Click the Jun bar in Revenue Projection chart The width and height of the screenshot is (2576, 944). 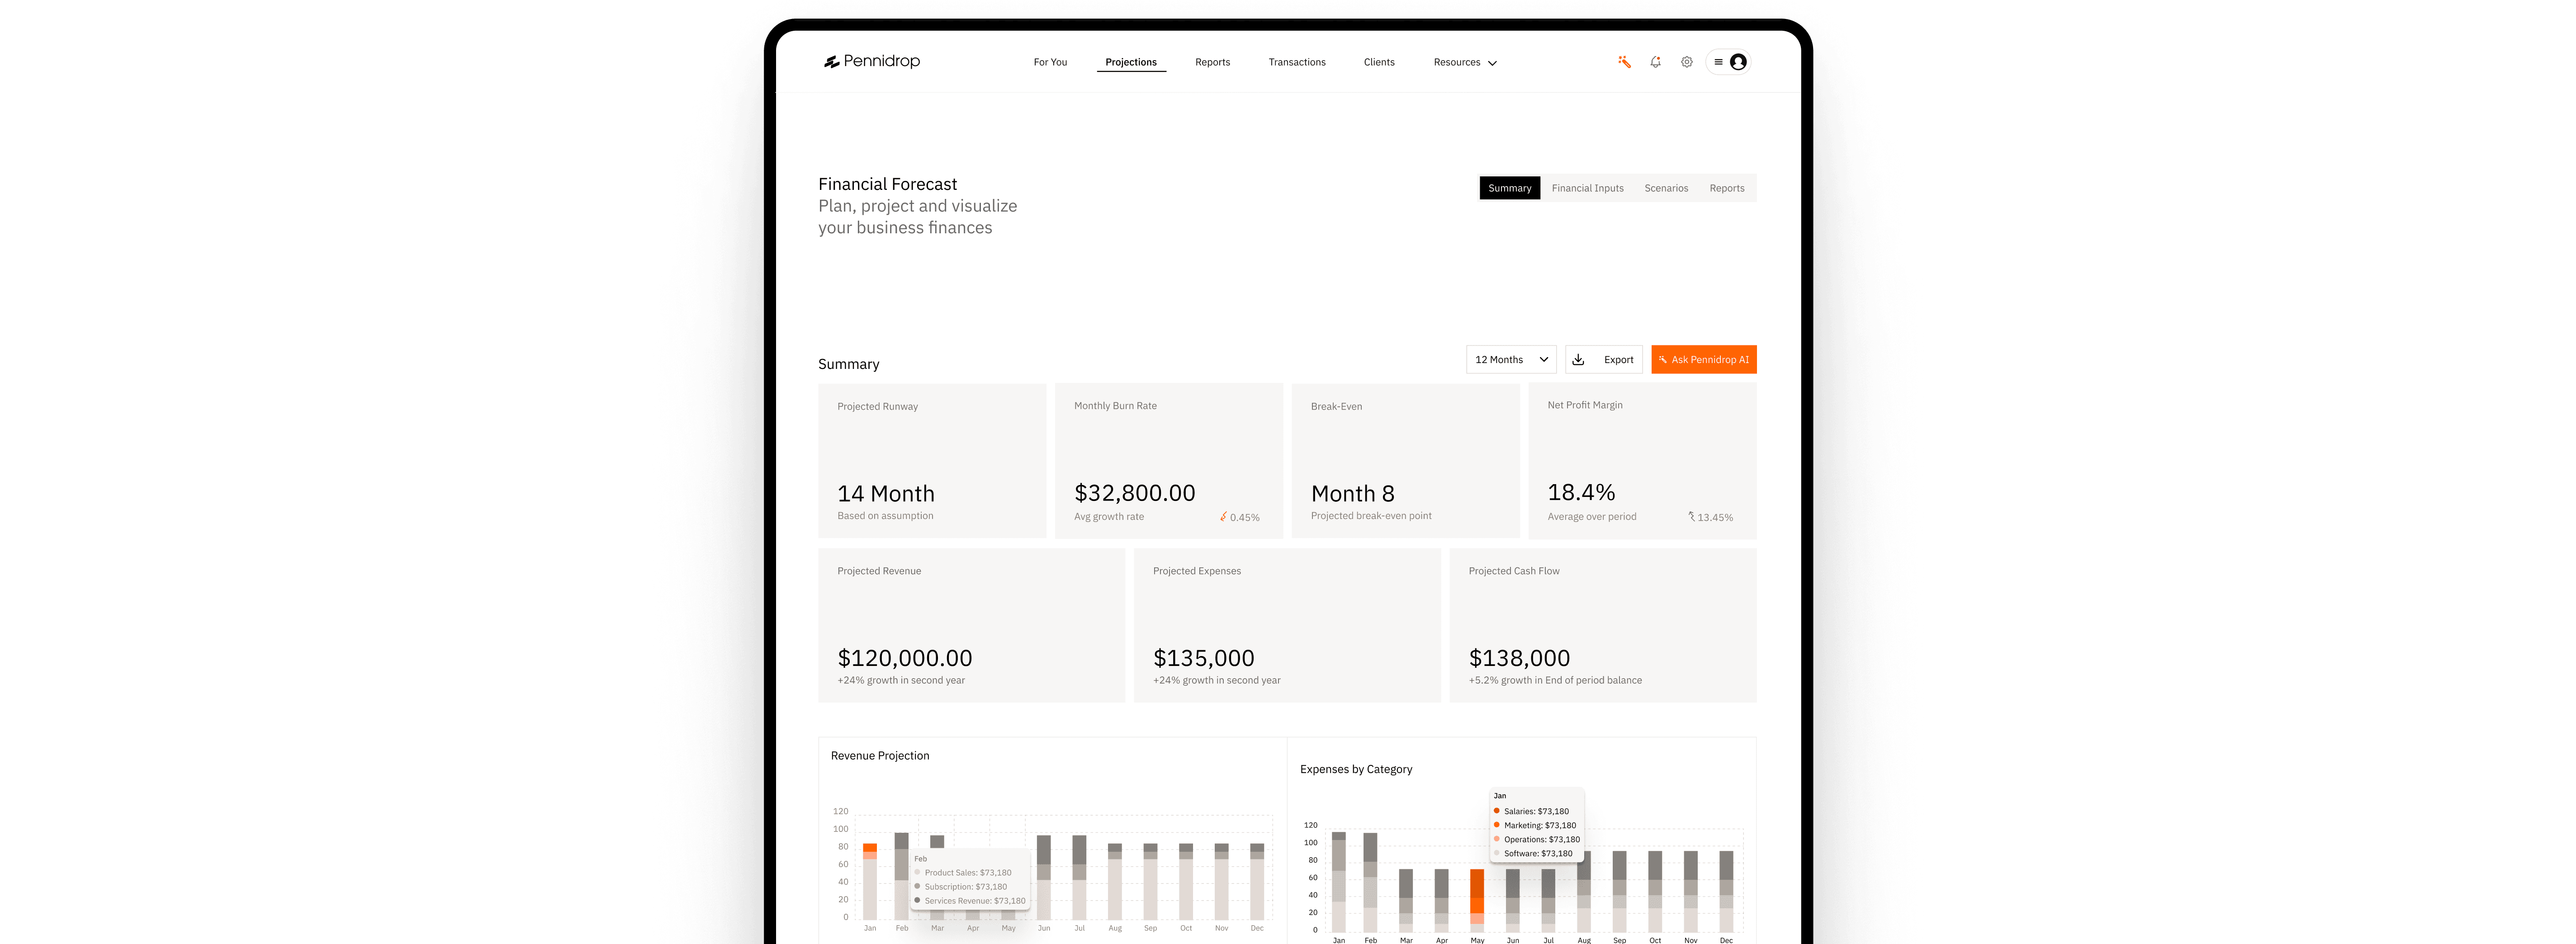(1044, 877)
